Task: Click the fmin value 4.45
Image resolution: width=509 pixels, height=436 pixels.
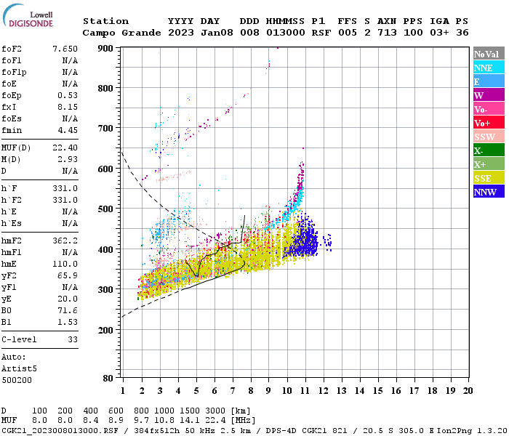Action: point(68,130)
